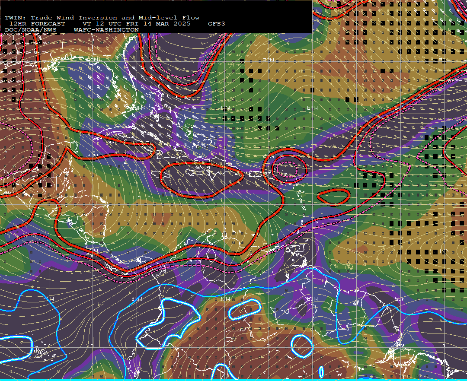Click the '90W' longitude label
The image size is (467, 381).
(x=49, y=298)
